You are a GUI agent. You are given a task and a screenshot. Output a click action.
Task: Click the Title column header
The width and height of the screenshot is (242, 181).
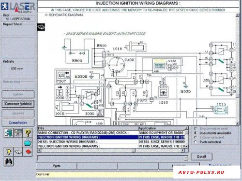click(x=88, y=128)
